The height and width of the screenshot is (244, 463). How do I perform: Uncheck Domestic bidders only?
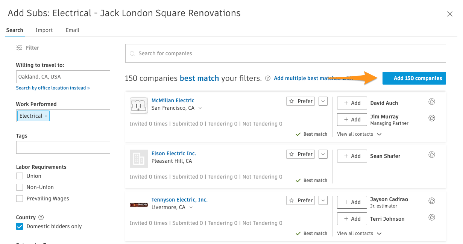click(20, 226)
